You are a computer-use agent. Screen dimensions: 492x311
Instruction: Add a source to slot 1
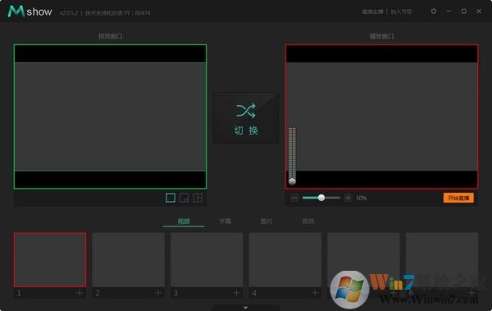click(x=80, y=293)
